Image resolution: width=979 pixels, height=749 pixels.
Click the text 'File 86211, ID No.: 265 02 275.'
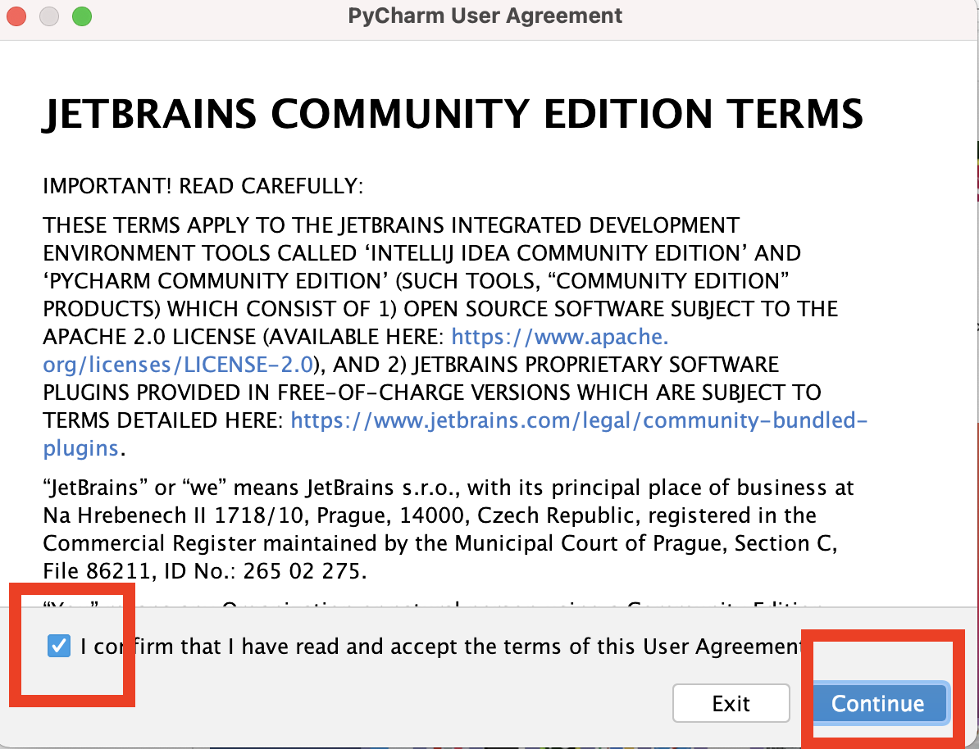click(x=205, y=571)
